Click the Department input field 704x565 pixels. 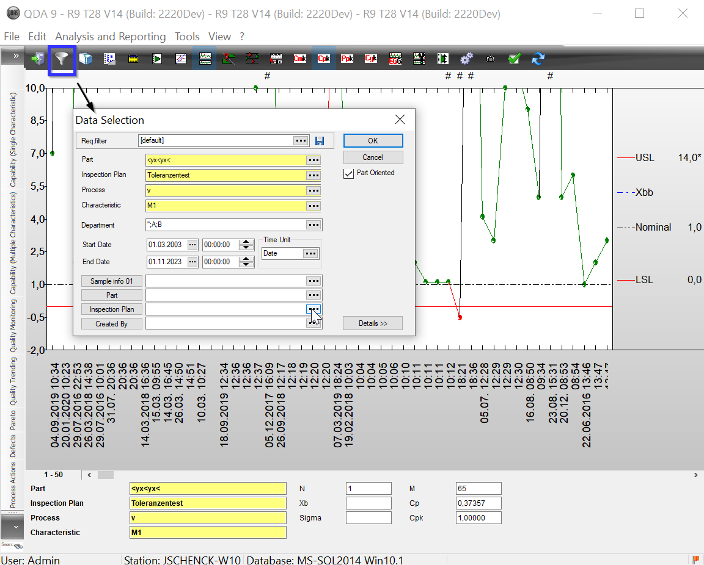click(x=225, y=225)
